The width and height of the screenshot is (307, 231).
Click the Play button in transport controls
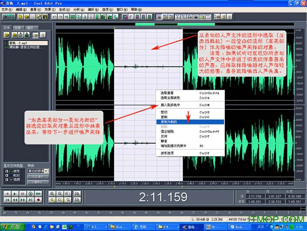point(15,193)
